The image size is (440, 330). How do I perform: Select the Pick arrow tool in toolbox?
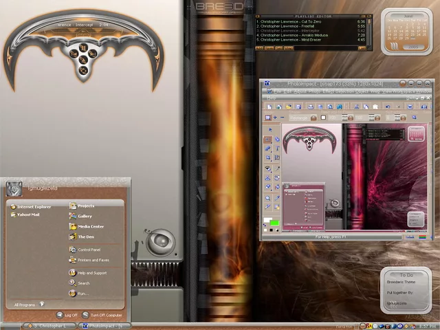pyautogui.click(x=270, y=130)
